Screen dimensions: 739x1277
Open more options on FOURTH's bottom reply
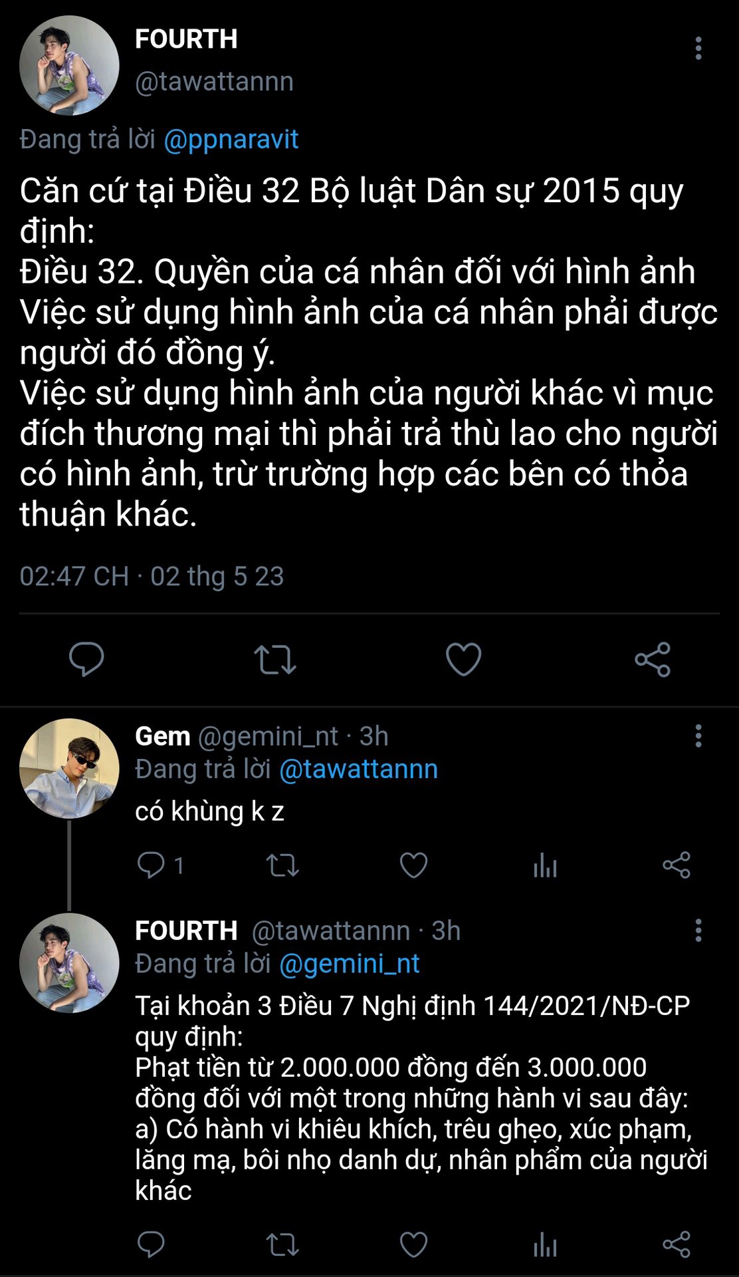698,930
